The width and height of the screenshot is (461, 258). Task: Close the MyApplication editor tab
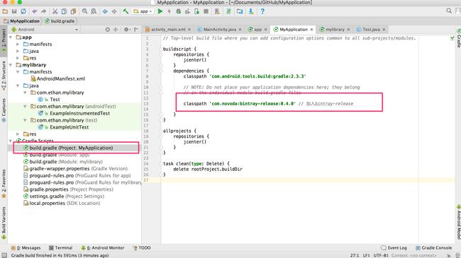point(311,30)
